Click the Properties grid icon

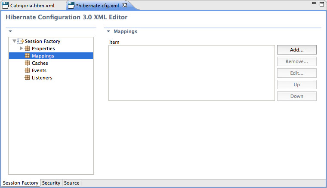(x=27, y=49)
